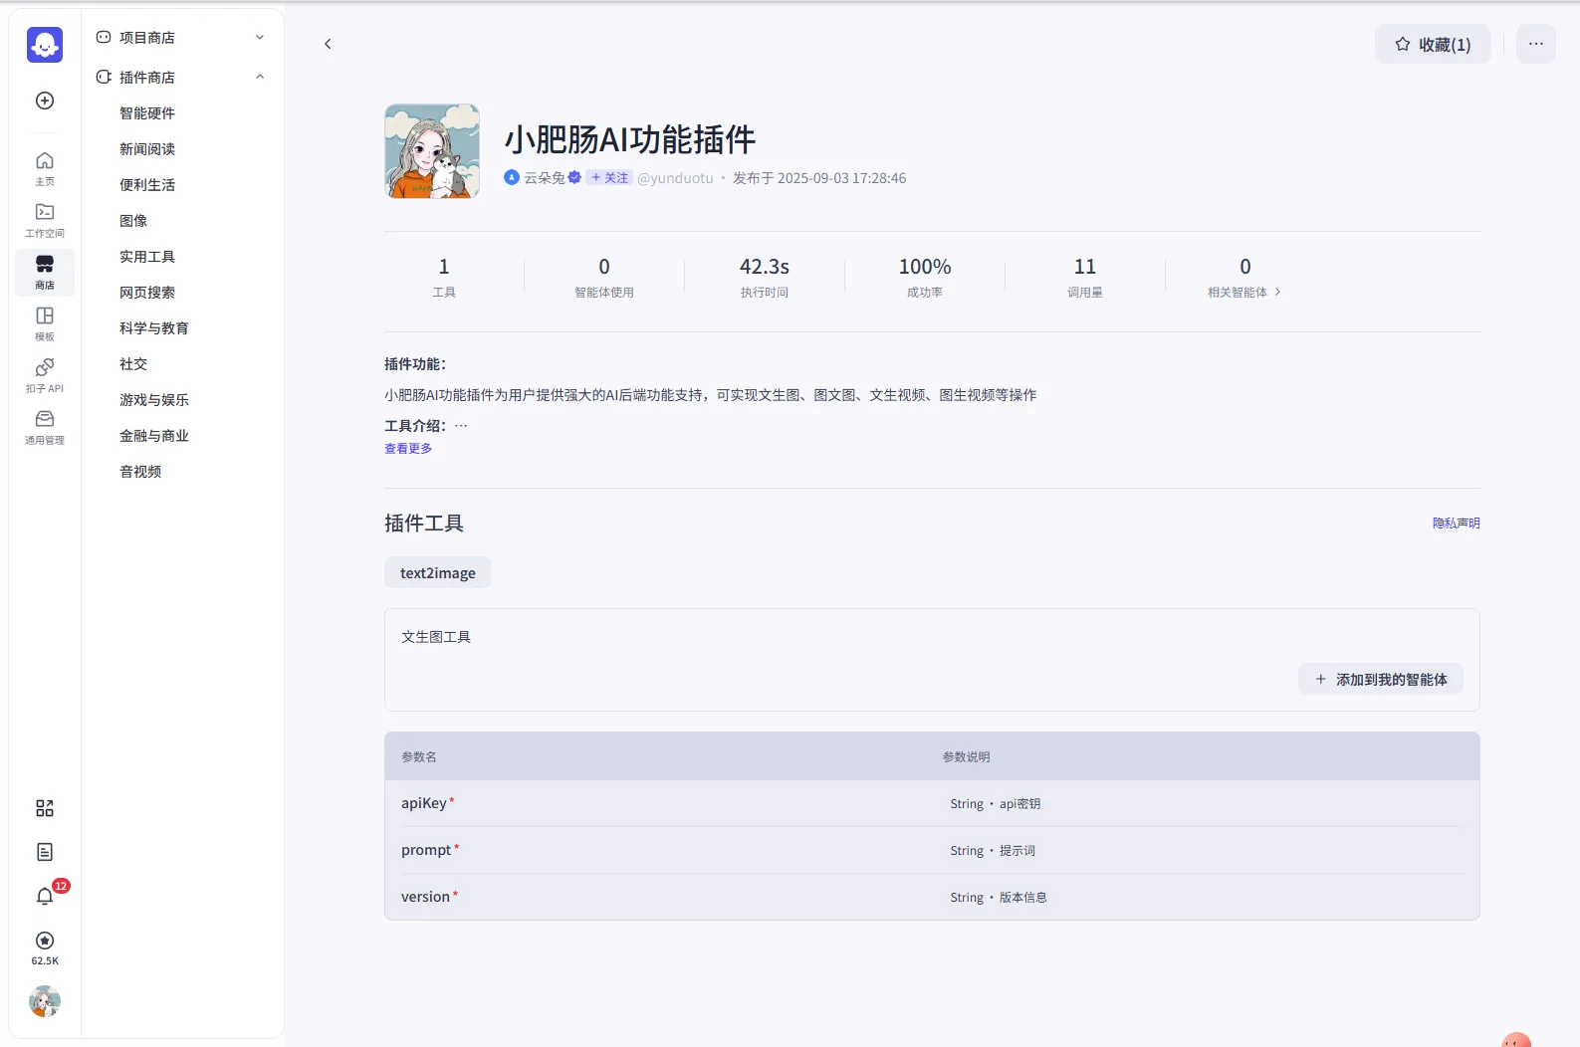This screenshot has height=1047, width=1580.
Task: Go back using the left arrow
Action: [x=328, y=44]
